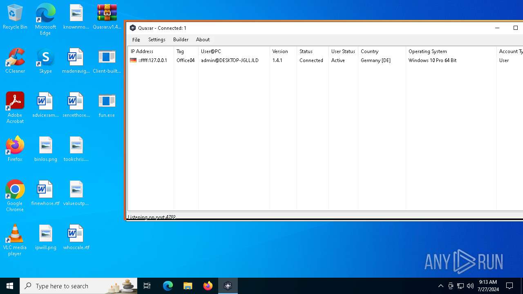Open Google Chrome desktop shortcut
The height and width of the screenshot is (294, 523).
(x=15, y=196)
